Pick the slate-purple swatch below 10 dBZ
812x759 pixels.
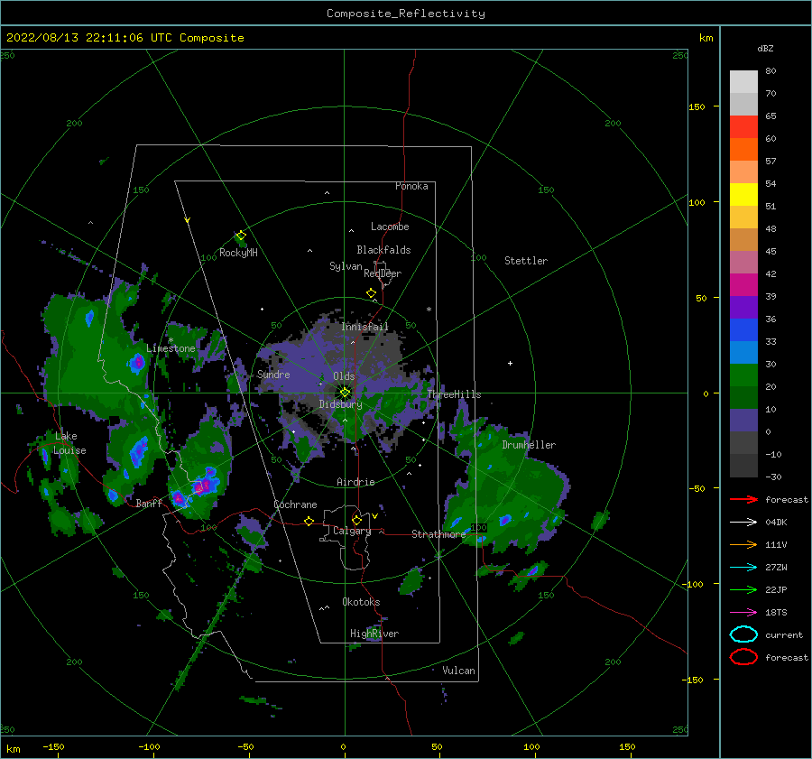[x=743, y=420]
